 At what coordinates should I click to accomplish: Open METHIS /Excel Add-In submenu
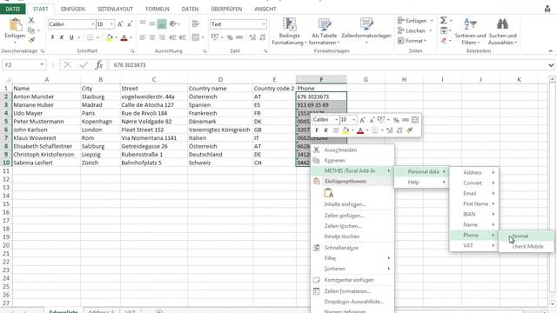tap(352, 170)
